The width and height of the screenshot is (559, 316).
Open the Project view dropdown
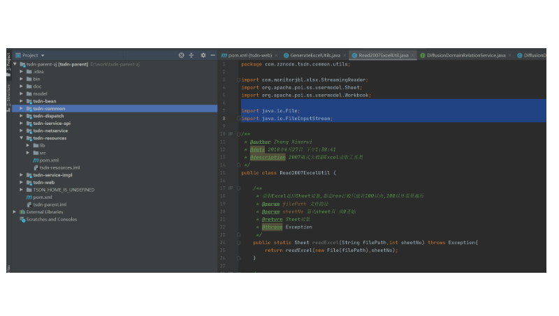click(x=43, y=56)
